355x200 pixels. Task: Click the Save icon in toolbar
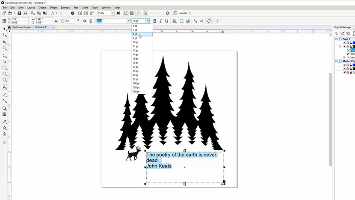point(20,13)
